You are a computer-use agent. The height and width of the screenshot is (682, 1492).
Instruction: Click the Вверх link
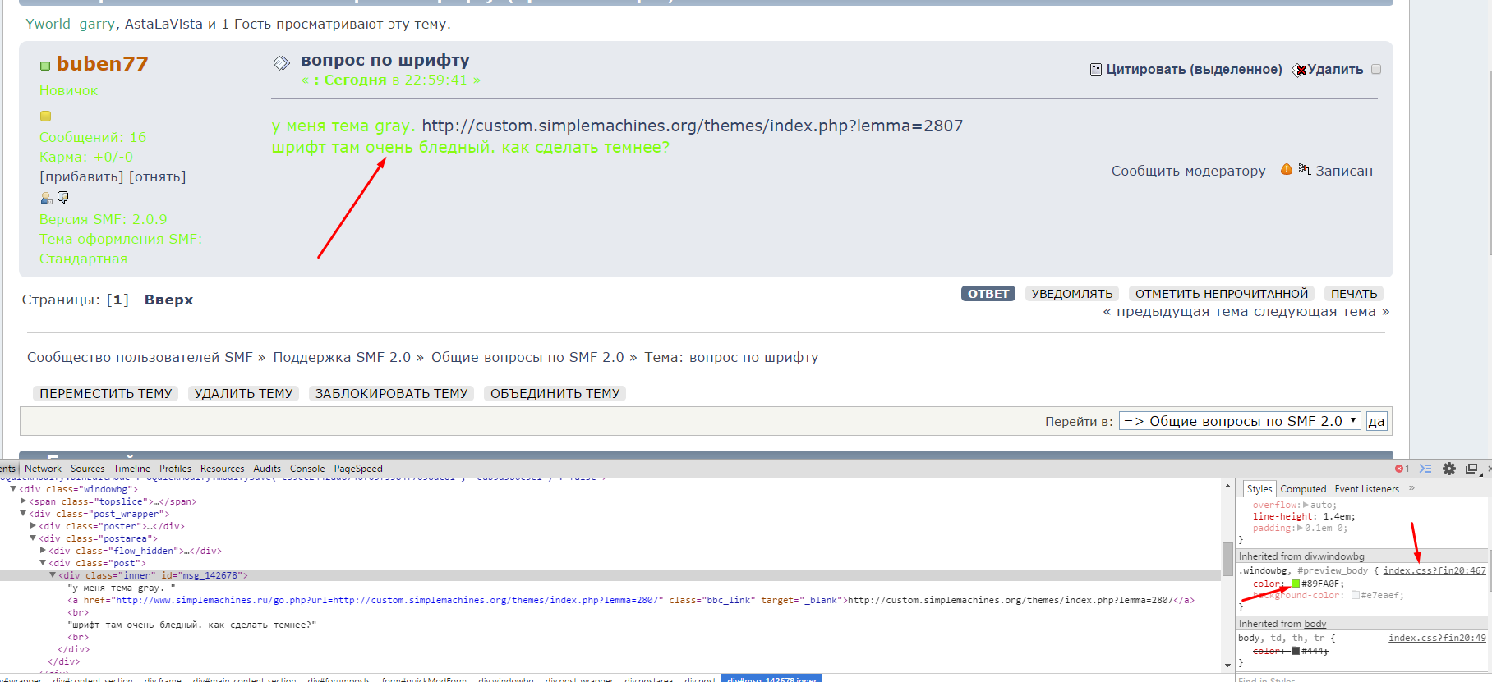[x=169, y=300]
